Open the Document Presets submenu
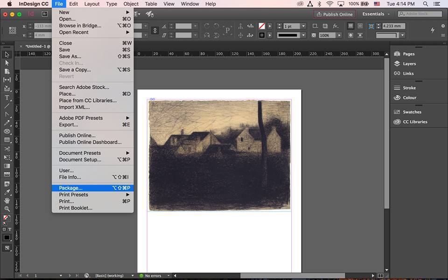The height and width of the screenshot is (280, 448). click(x=92, y=153)
